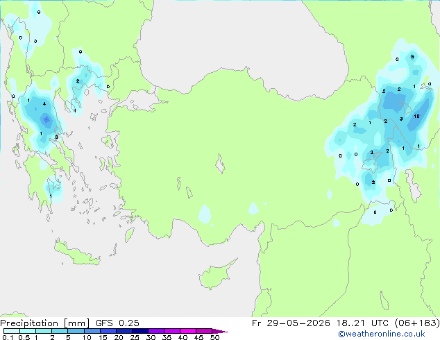The height and width of the screenshot is (340, 440).
Task: Select the 0.5–1 mm legend color box
Action: click(28, 331)
